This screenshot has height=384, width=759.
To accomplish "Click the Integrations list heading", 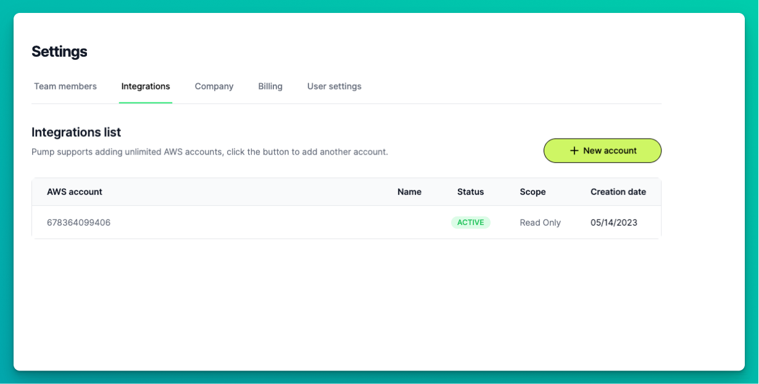I will (76, 132).
